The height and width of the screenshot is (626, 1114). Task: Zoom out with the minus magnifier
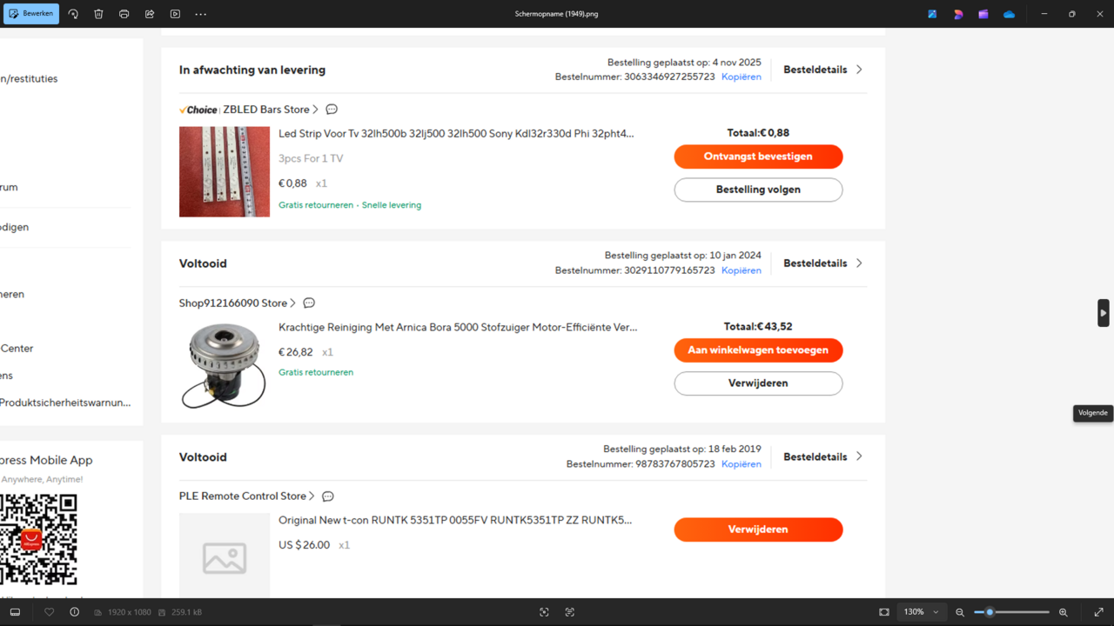click(x=960, y=612)
